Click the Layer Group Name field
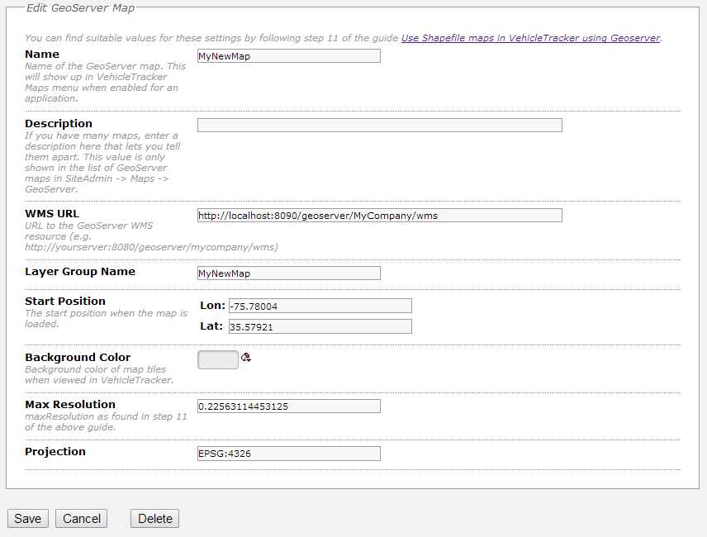Viewport: 707px width, 537px height. [x=288, y=273]
